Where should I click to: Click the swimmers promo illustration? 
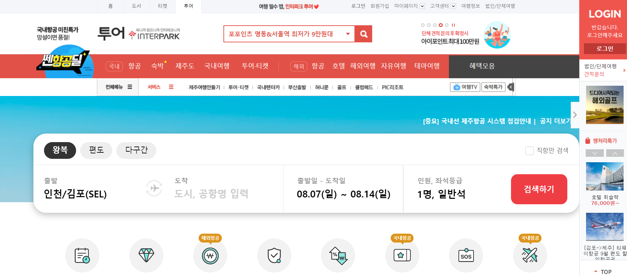pos(497,35)
